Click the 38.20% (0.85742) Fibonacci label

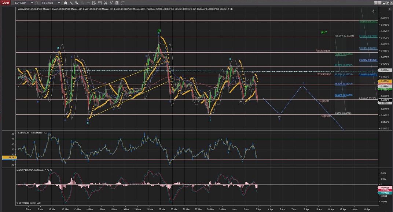click(344, 84)
